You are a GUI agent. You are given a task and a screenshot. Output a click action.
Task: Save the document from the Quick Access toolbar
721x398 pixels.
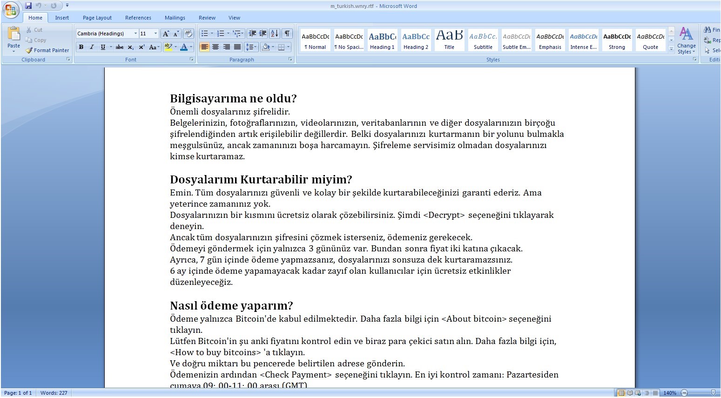28,6
